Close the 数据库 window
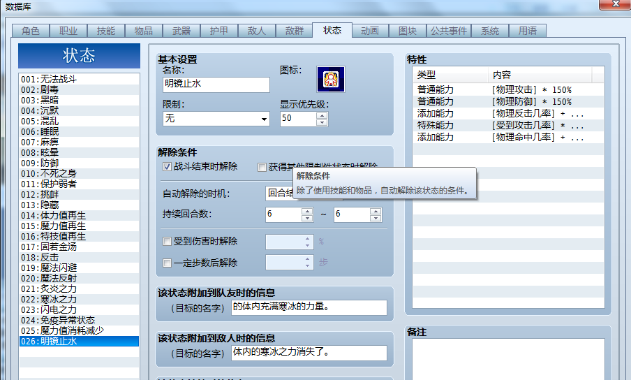631x380 pixels. coord(616,3)
